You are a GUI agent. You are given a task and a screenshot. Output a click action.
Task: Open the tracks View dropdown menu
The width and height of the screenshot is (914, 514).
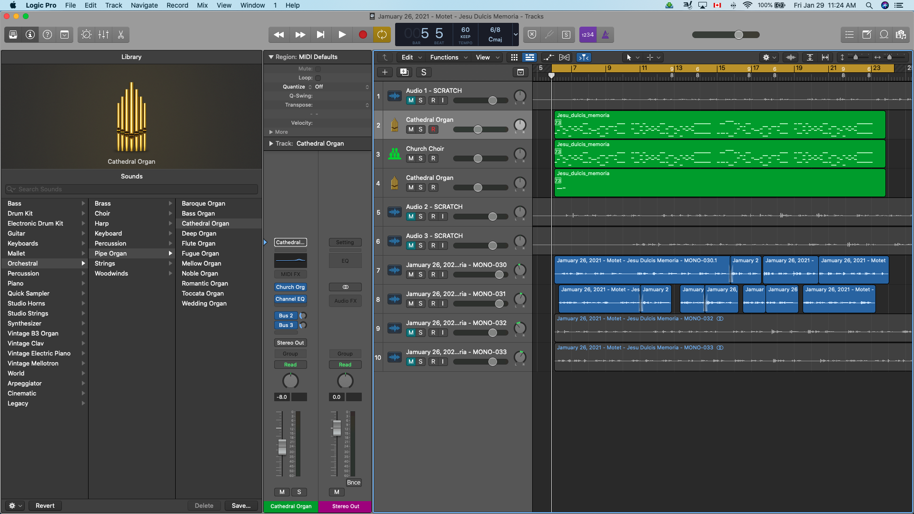487,57
